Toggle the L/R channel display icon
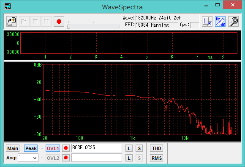Image resolution: width=245 pixels, height=167 pixels. 207,22
